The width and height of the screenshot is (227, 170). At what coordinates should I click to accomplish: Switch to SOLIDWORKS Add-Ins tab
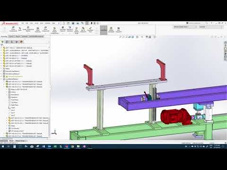(36, 36)
